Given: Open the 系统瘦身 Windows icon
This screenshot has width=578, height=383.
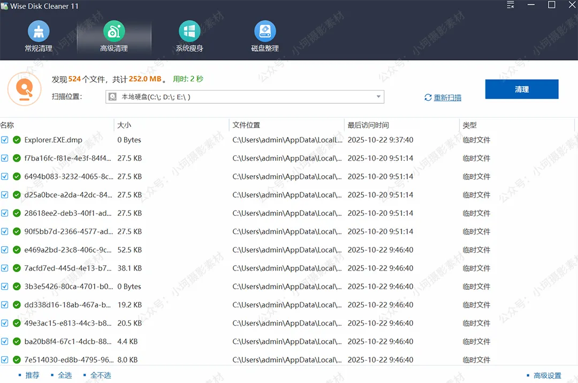Looking at the screenshot, I should pos(189,32).
